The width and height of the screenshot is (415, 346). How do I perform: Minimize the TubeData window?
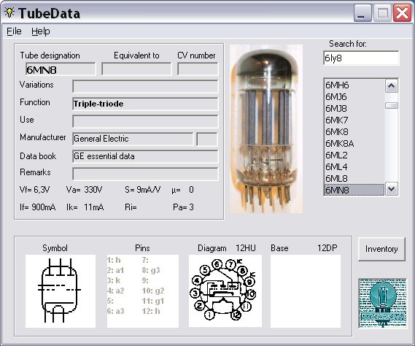coord(362,13)
